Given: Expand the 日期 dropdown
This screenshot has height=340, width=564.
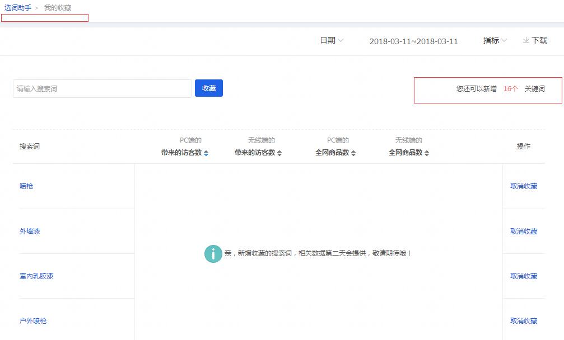Looking at the screenshot, I should click(x=332, y=40).
